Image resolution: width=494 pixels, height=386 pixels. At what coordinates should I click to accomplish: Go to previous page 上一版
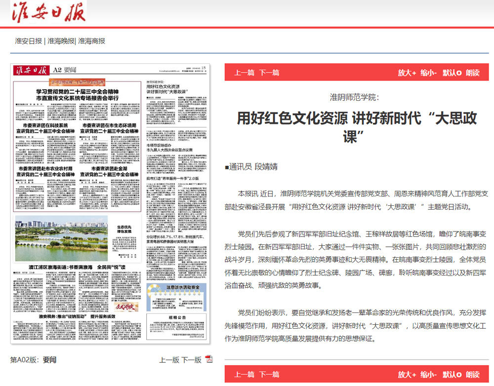[169, 360]
